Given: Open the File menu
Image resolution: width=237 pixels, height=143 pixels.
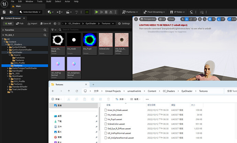Looking at the screenshot, I should coord(13,1).
